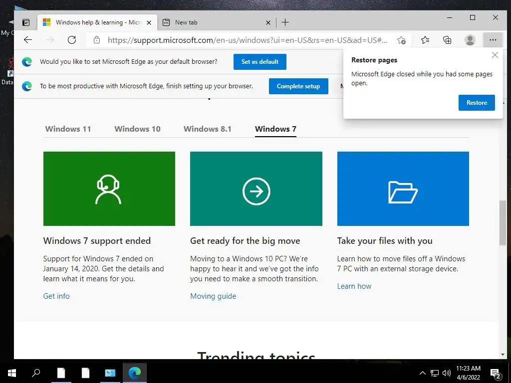Viewport: 511px width, 383px height.
Task: Open the Favorites list icon
Action: pyautogui.click(x=425, y=40)
